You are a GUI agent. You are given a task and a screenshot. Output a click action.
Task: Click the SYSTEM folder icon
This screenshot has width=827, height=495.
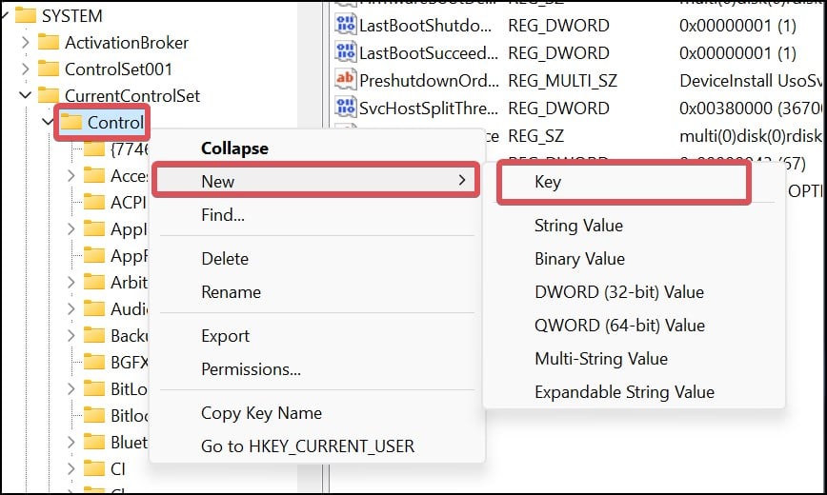(25, 15)
